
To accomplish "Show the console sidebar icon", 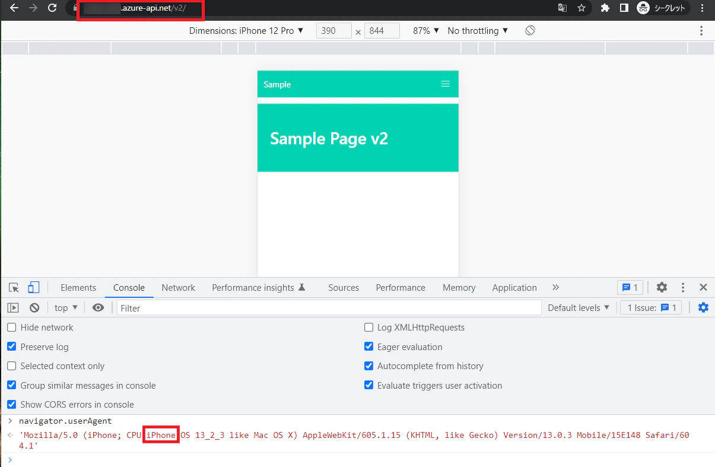I will [x=13, y=307].
